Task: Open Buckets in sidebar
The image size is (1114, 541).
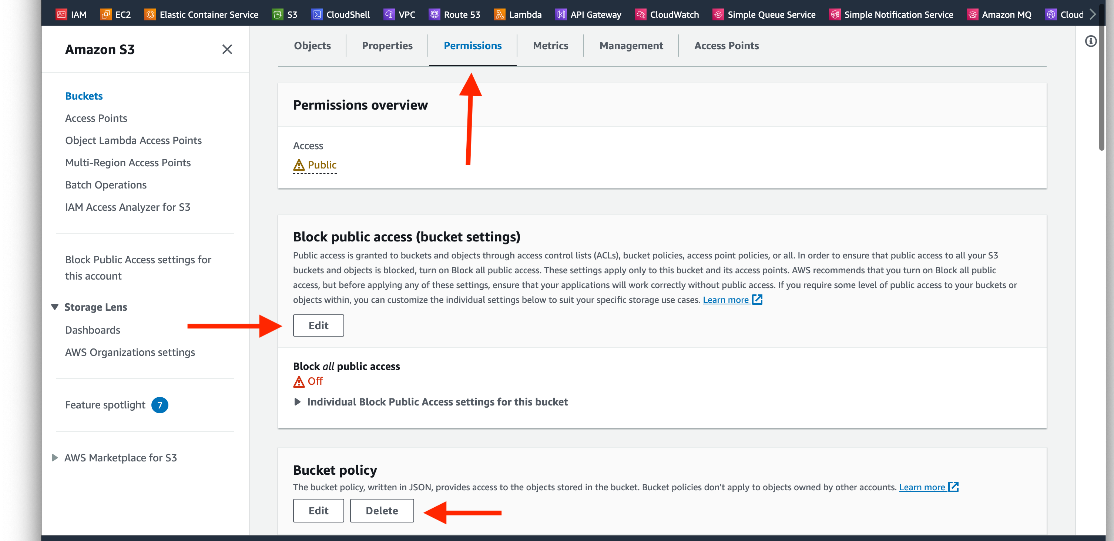Action: [x=84, y=96]
